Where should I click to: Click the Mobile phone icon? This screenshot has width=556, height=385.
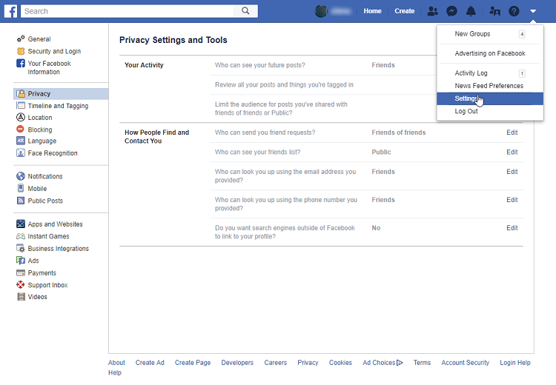coord(21,188)
